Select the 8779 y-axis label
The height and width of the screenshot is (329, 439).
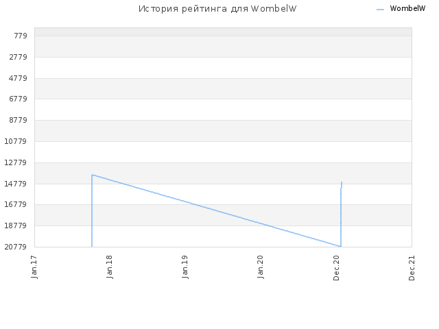pos(19,121)
